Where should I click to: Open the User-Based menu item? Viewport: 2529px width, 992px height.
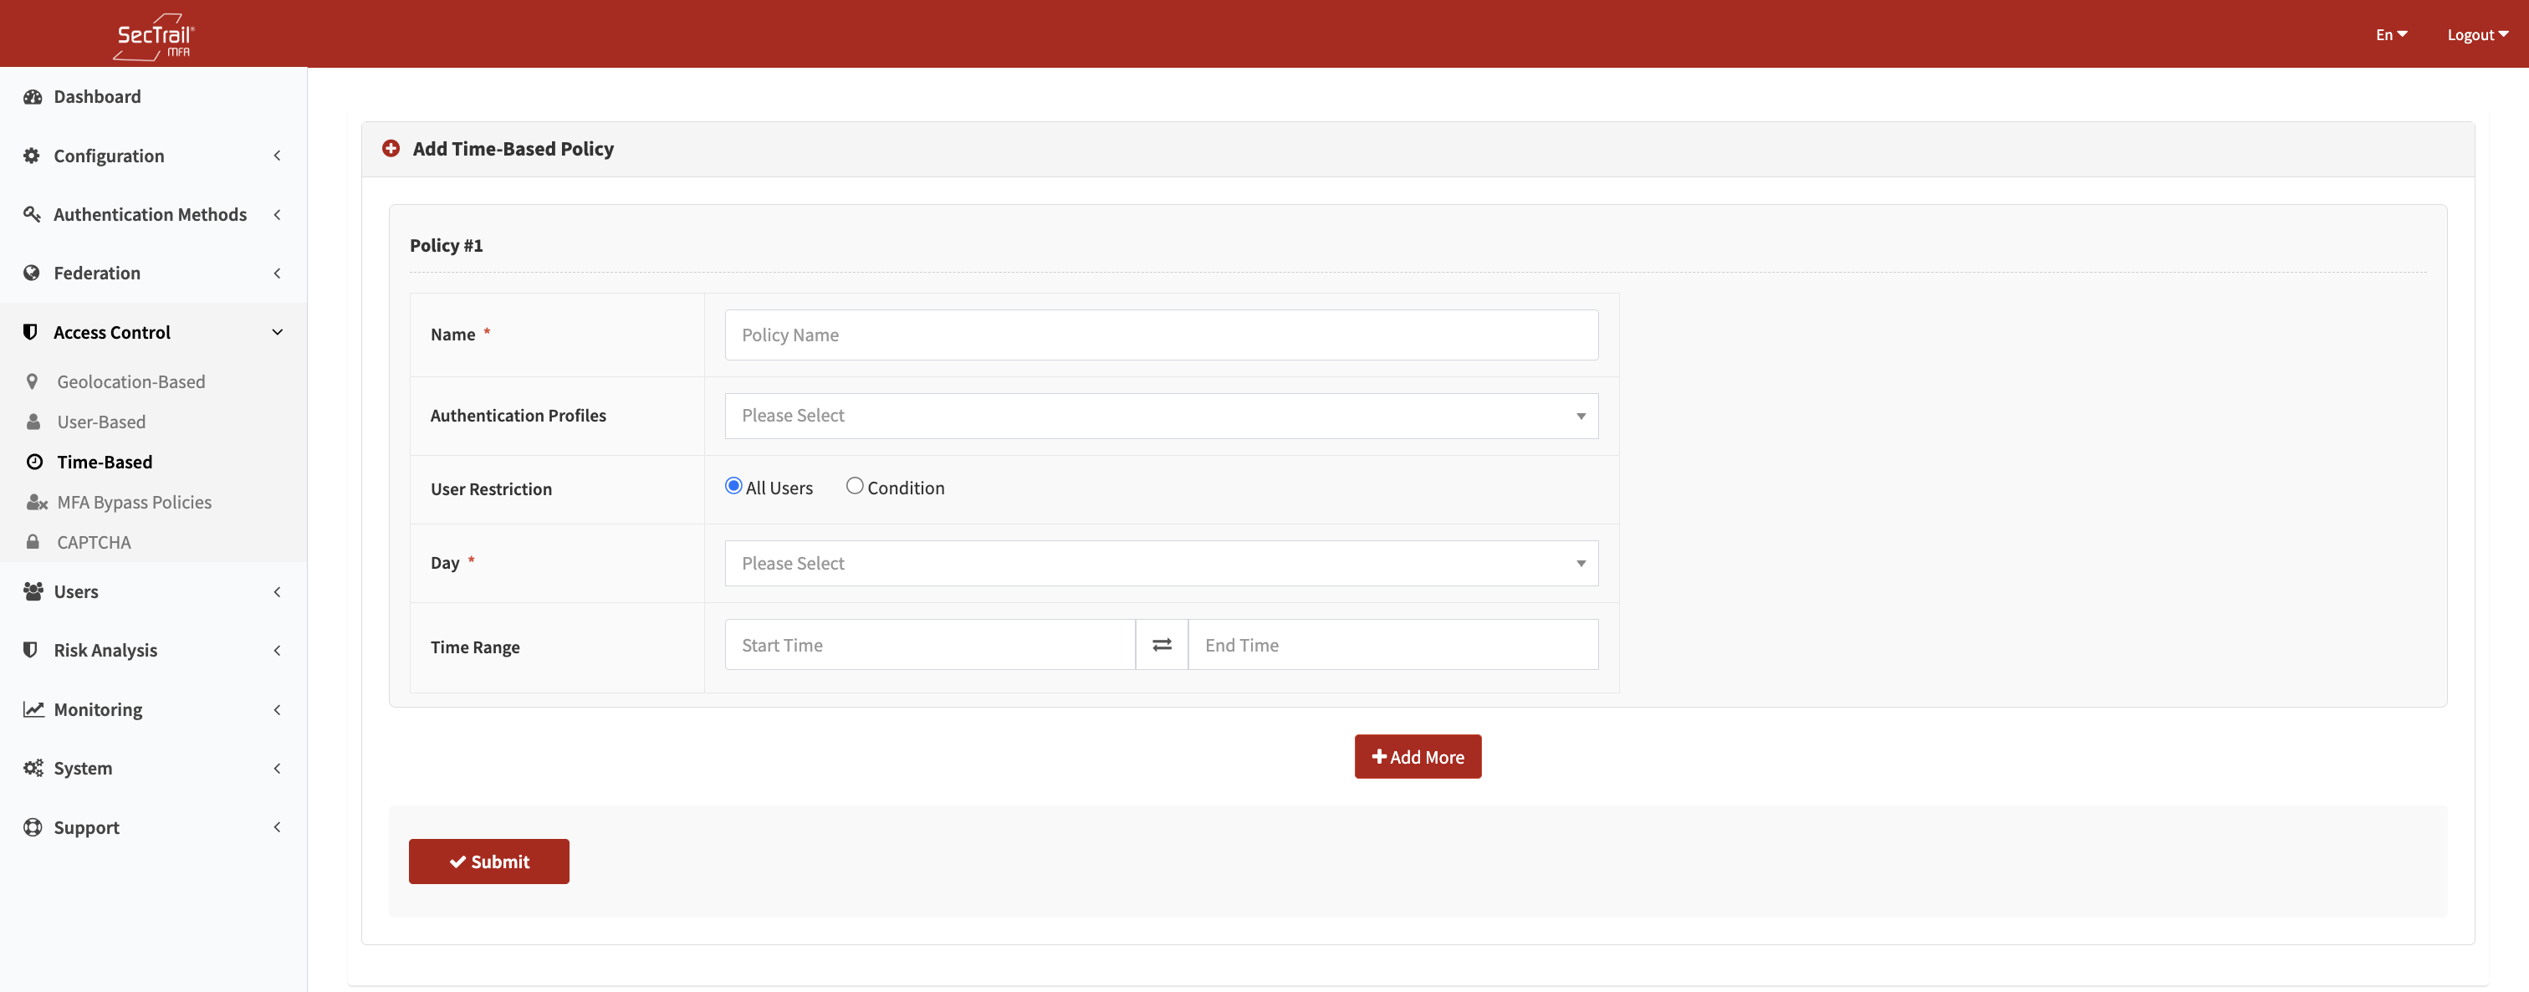(101, 422)
